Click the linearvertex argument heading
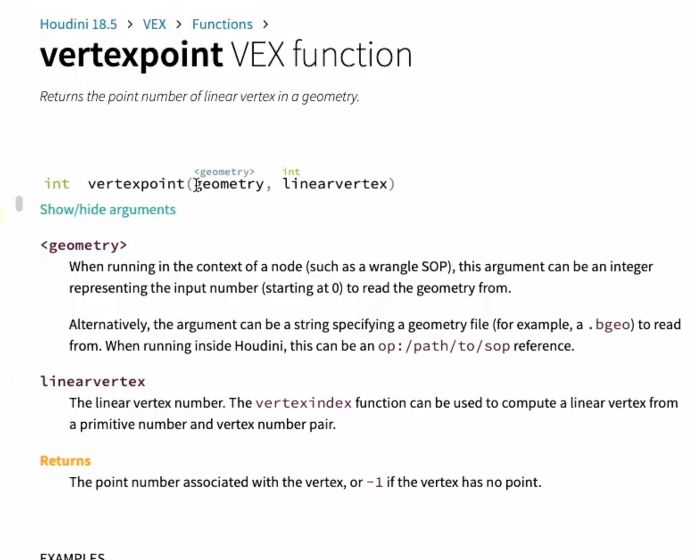 click(92, 381)
